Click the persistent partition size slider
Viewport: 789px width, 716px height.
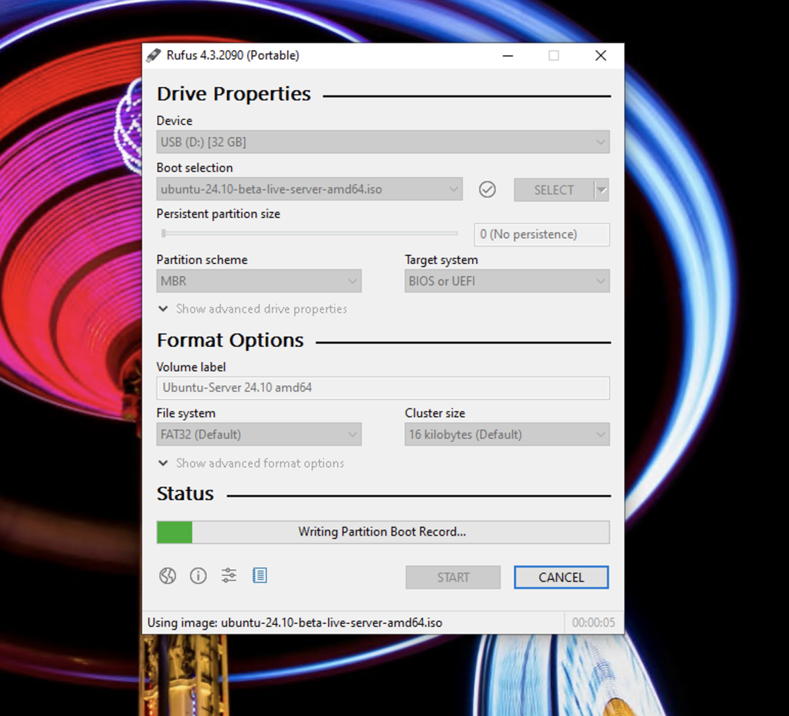tap(309, 233)
